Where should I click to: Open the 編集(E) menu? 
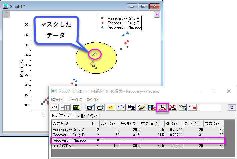point(57,100)
